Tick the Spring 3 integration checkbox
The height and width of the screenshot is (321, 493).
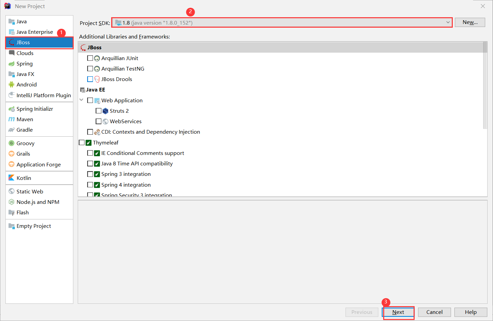coord(90,174)
